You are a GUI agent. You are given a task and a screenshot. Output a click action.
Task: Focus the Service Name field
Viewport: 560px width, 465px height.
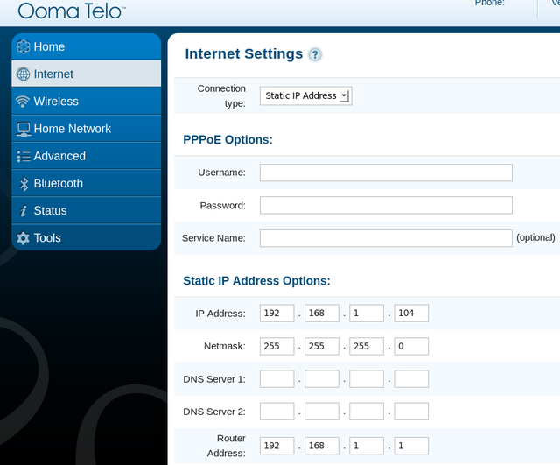[386, 238]
